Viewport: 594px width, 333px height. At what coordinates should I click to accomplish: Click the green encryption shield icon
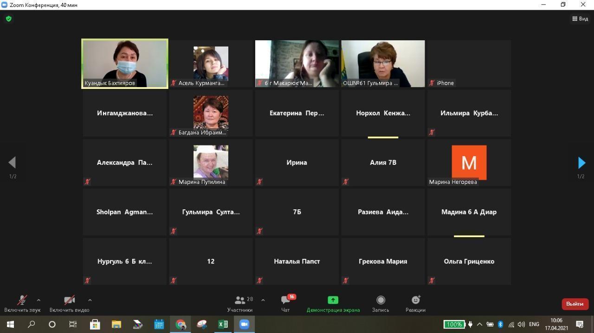tap(9, 19)
